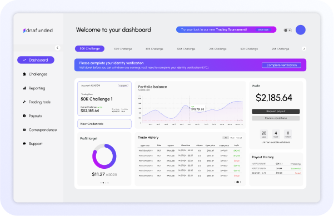Click the Successful payout status
334x216 pixels.
[x=296, y=168]
